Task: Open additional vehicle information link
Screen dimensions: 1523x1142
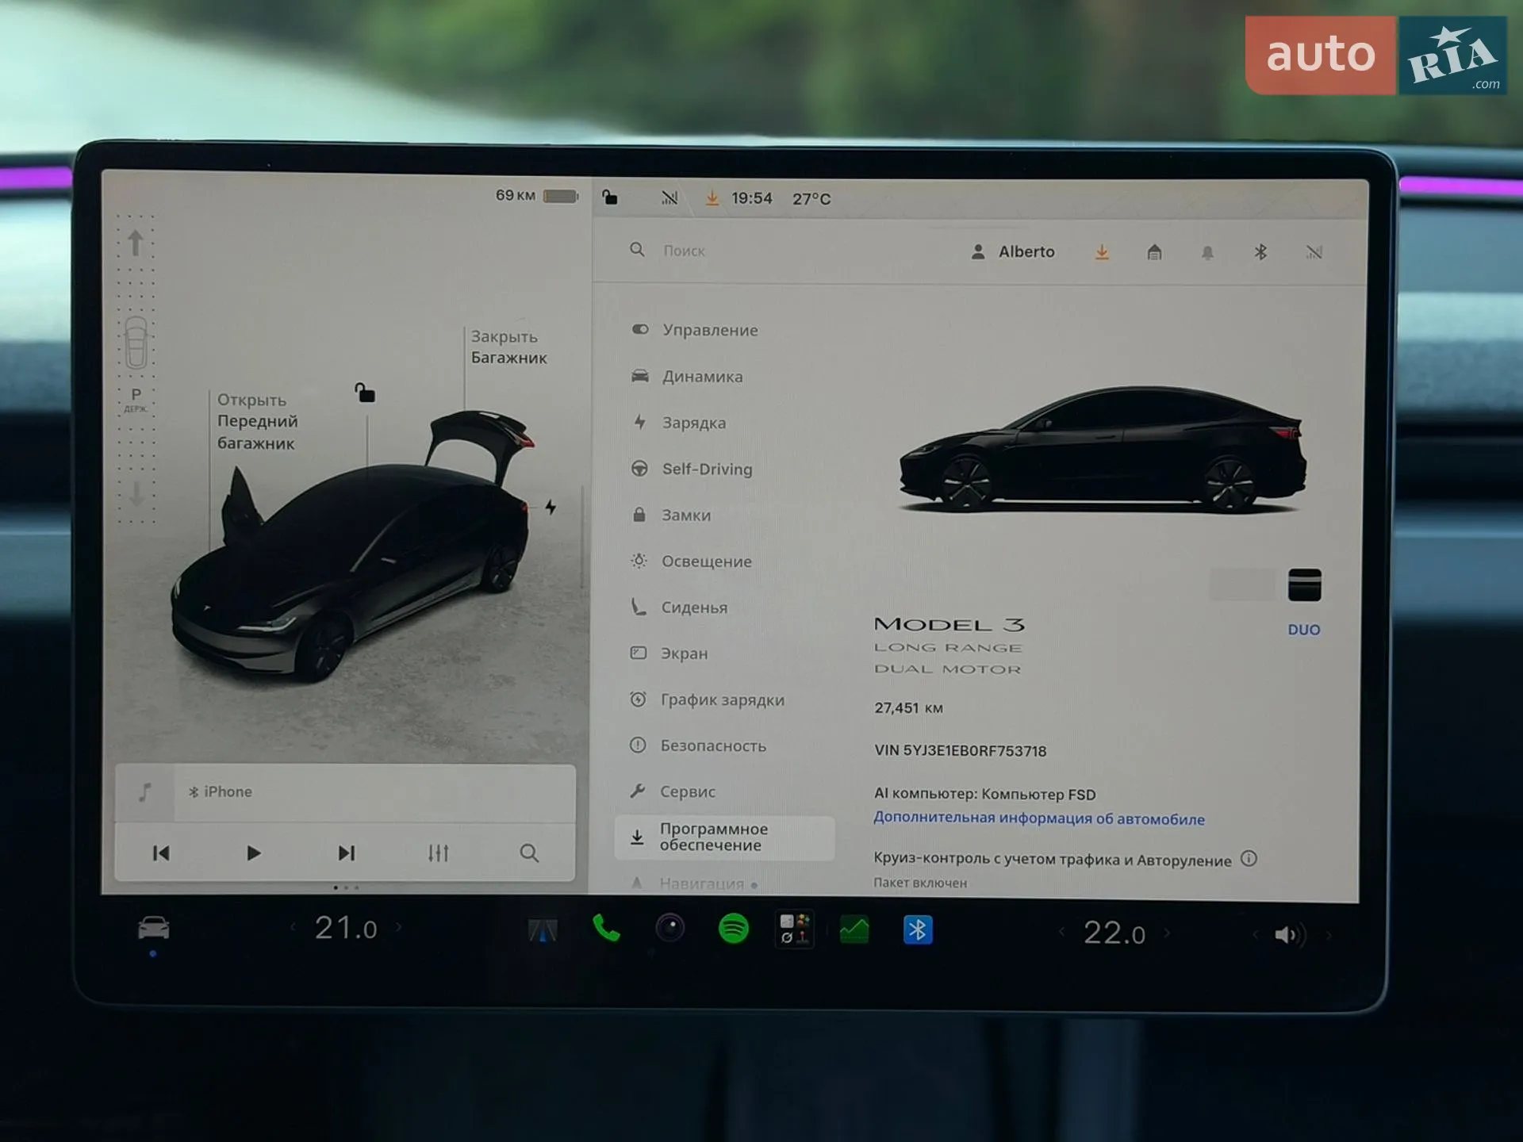Action: click(x=1038, y=818)
